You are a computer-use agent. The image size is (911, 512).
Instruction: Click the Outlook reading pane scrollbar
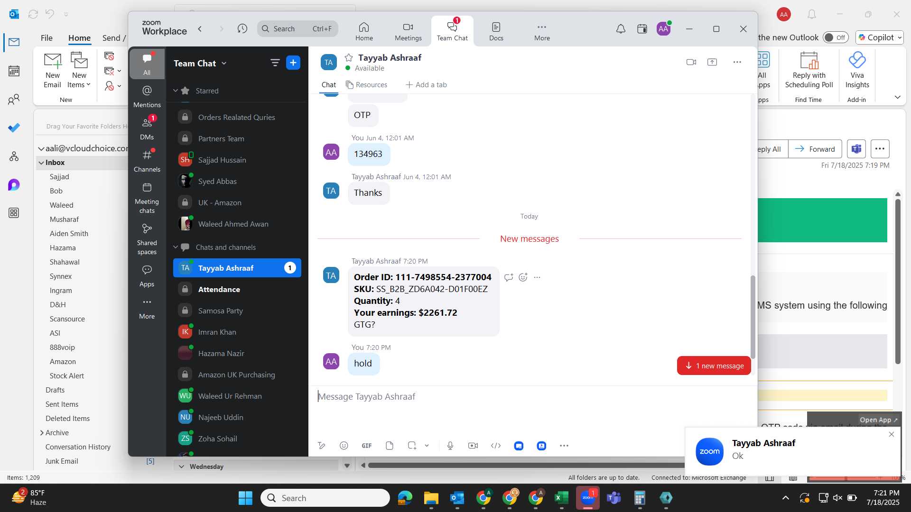(x=898, y=282)
